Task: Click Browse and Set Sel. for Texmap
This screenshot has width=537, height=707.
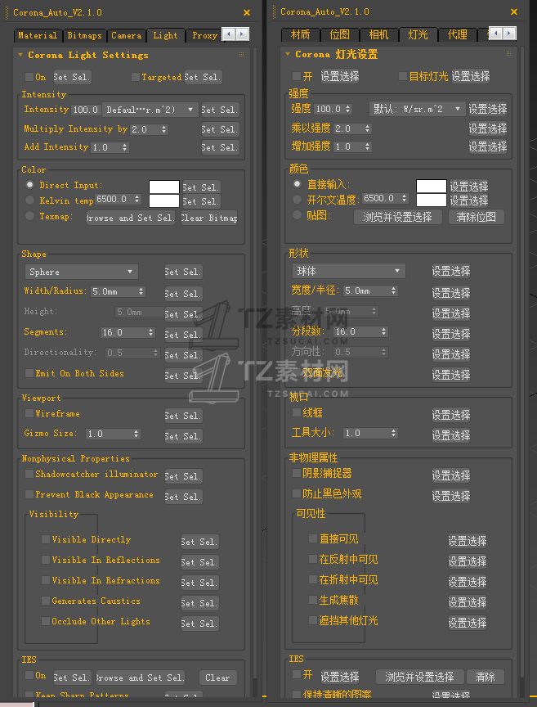Action: pos(130,218)
